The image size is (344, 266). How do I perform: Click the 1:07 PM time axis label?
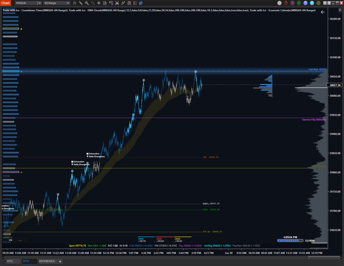click(134, 253)
